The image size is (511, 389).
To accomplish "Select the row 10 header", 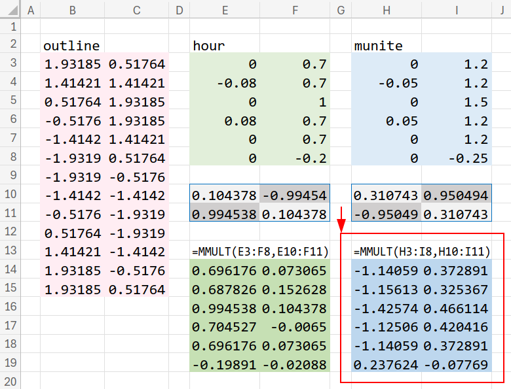I will [10, 195].
